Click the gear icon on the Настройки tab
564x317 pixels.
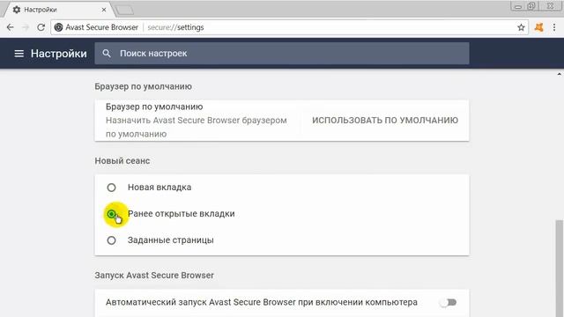coord(17,10)
